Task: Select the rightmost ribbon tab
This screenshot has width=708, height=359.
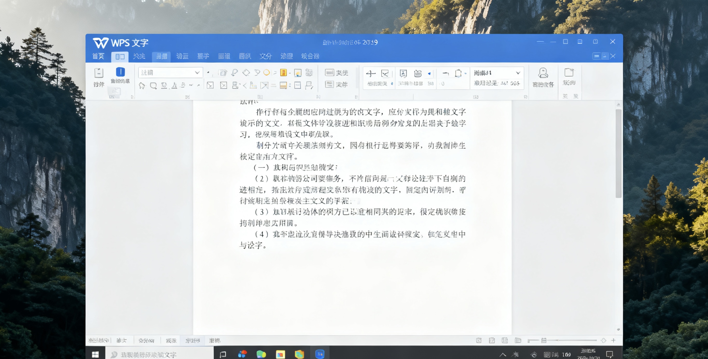Action: coord(310,56)
